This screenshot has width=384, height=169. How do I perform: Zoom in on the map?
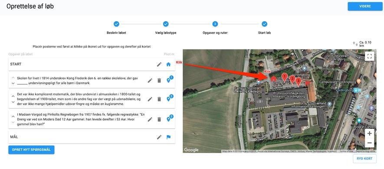point(369,133)
